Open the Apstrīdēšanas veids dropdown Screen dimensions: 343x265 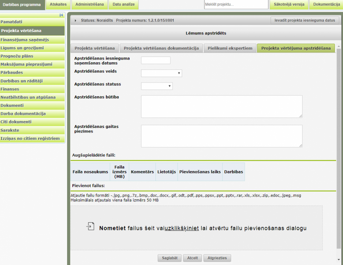point(161,73)
